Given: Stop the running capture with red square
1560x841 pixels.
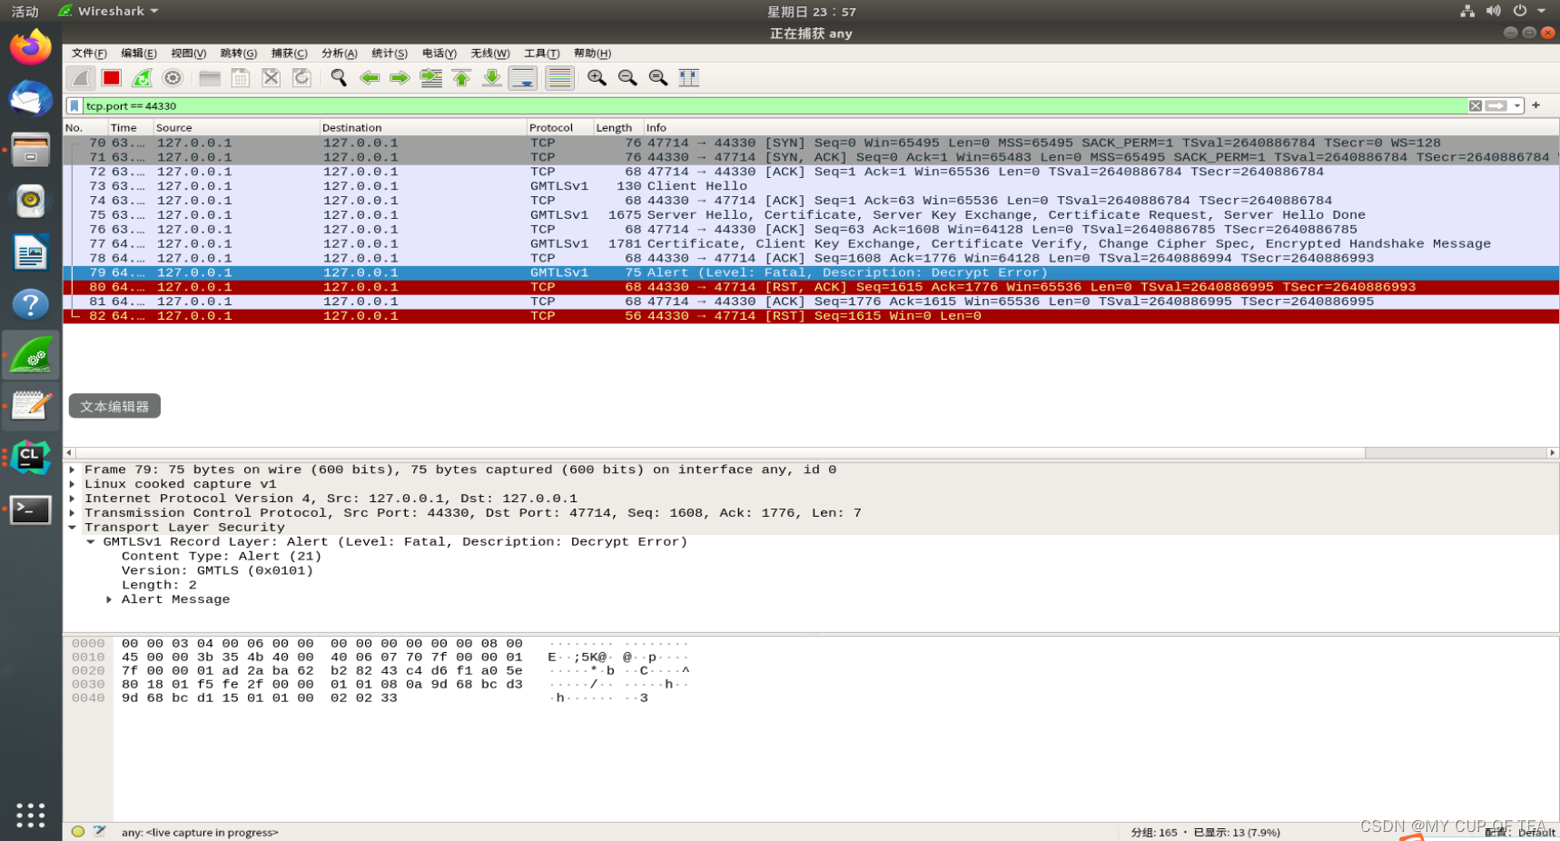Looking at the screenshot, I should (112, 78).
